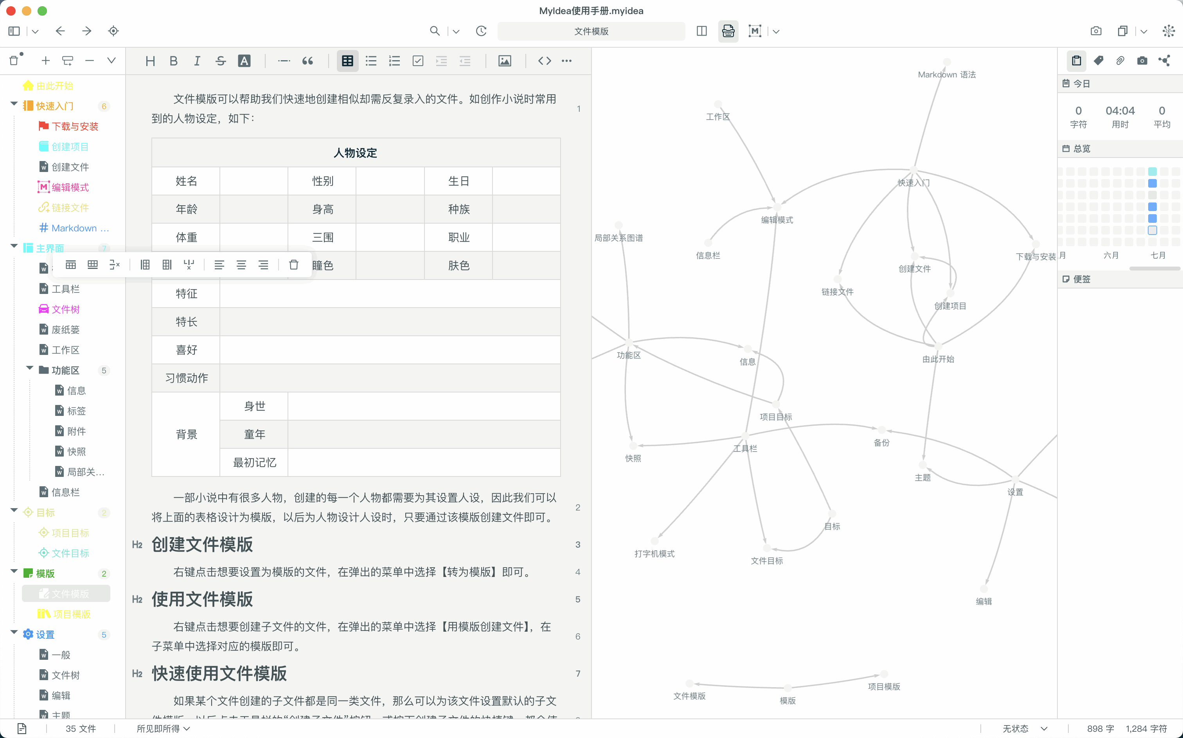Click a blue square in overview heatmap

(1152, 184)
